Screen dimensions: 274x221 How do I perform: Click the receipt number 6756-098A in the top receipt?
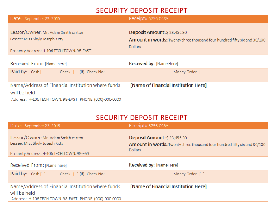158,19
